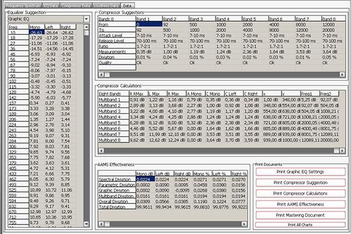Click Print All Charts button

pos(300,224)
